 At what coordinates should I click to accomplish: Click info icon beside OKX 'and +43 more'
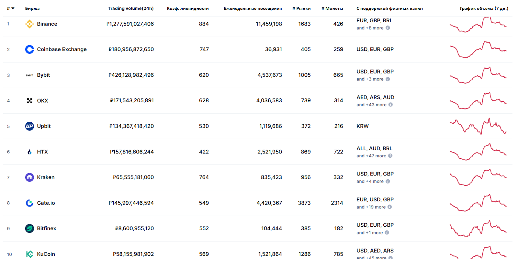(x=391, y=105)
